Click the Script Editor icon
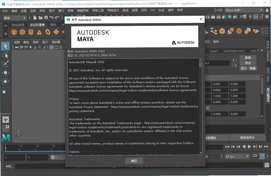The image size is (271, 176). coord(267,165)
